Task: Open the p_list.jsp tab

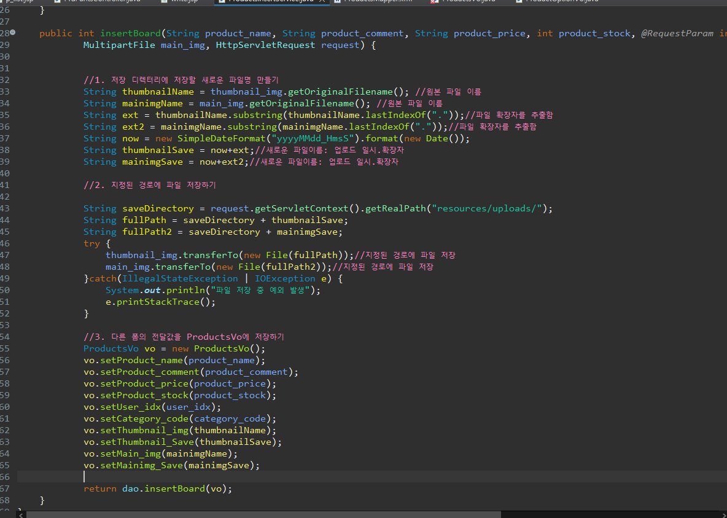Action: pos(18,1)
